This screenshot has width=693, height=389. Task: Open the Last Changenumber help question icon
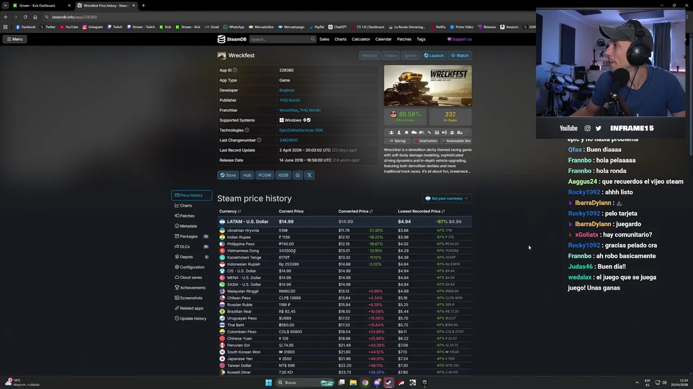pyautogui.click(x=259, y=140)
